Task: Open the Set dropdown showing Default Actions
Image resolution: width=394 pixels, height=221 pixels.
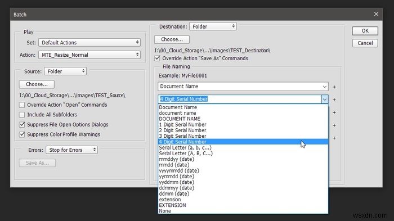Action: pyautogui.click(x=89, y=42)
